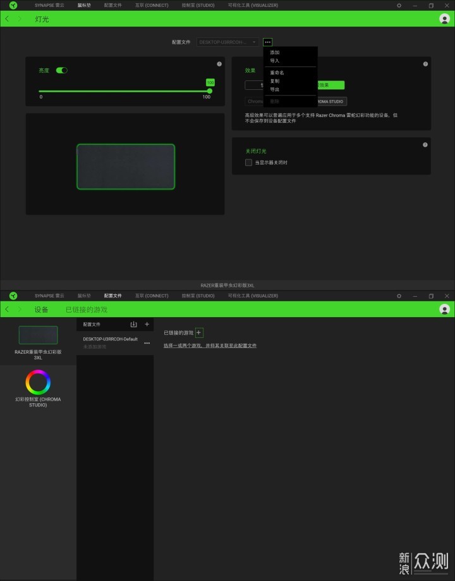Click the brightness slider handle at 100

pyautogui.click(x=210, y=91)
